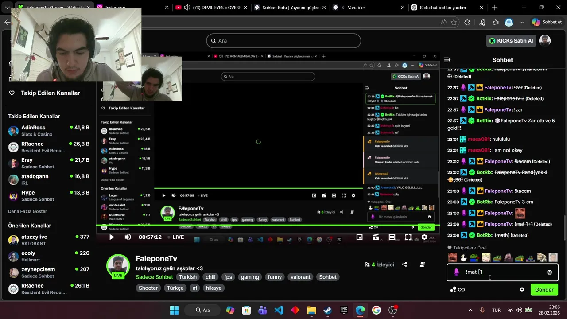Open Edge settings and more menu
Screen dimensions: 567x319
click(x=522, y=22)
